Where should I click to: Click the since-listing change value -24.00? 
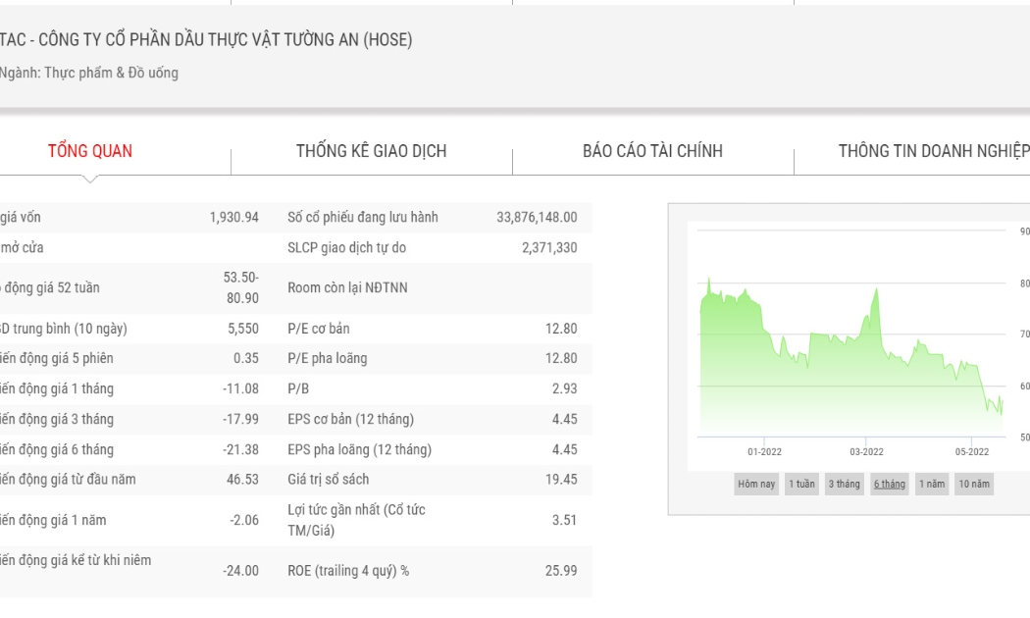pos(240,571)
